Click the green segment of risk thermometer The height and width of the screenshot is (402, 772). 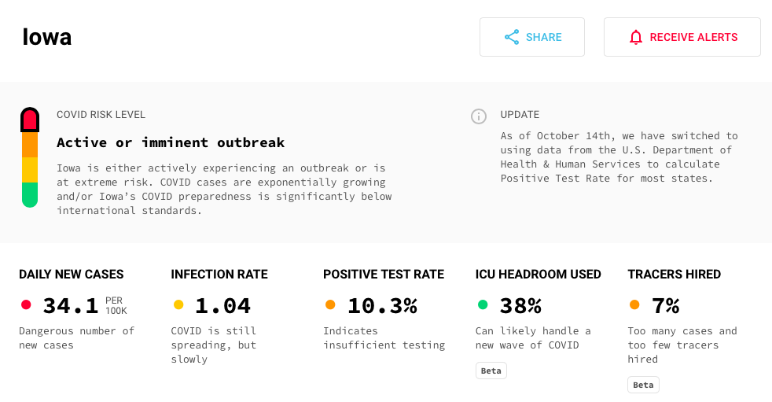[x=30, y=194]
